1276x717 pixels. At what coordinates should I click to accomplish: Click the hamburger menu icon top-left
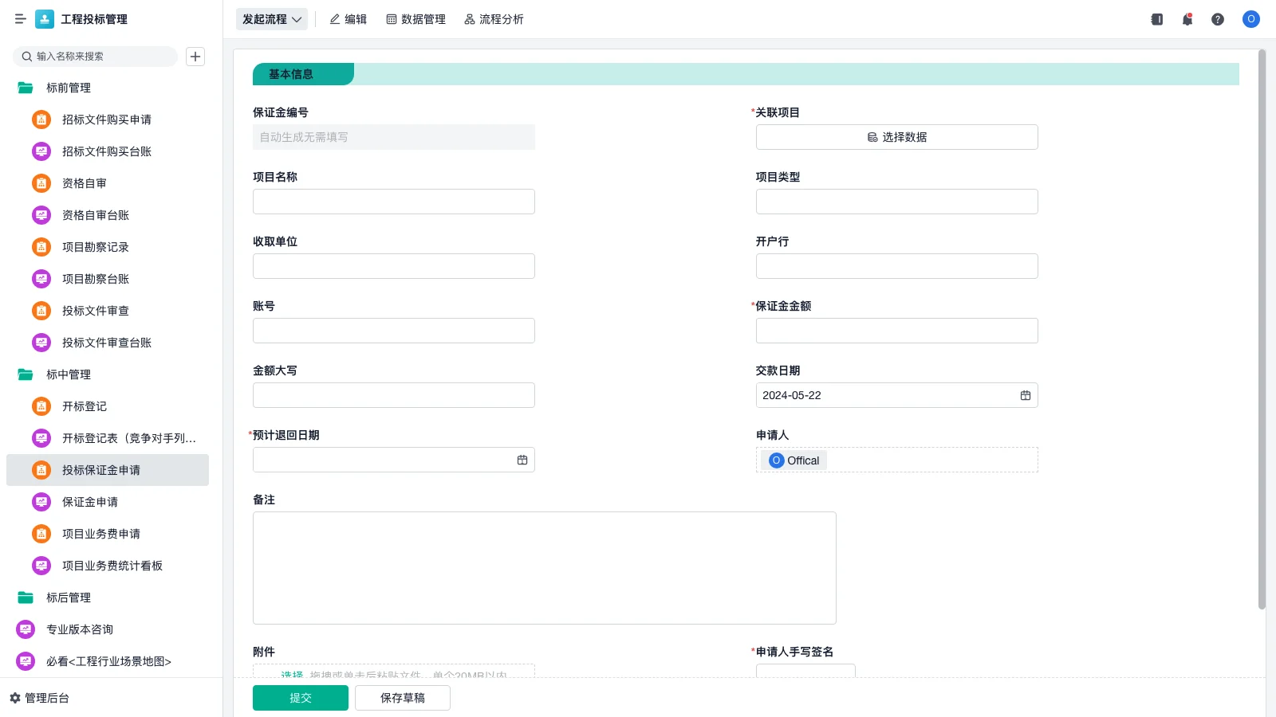(x=21, y=19)
